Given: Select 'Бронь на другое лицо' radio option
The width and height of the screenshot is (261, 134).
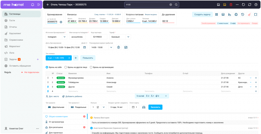Looking at the screenshot, I should [66, 67].
